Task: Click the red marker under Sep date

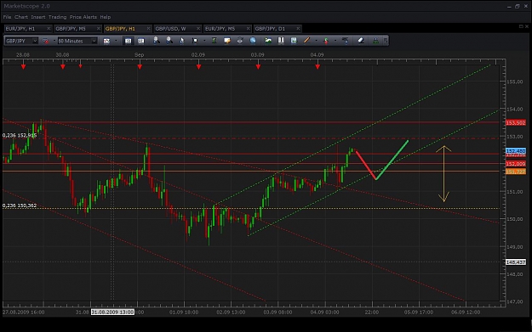Action: coord(140,67)
